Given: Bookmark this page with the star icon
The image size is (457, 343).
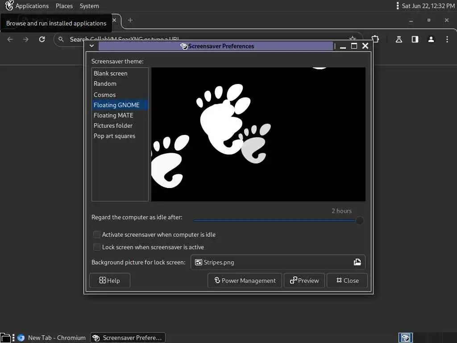Looking at the screenshot, I should click(353, 38).
